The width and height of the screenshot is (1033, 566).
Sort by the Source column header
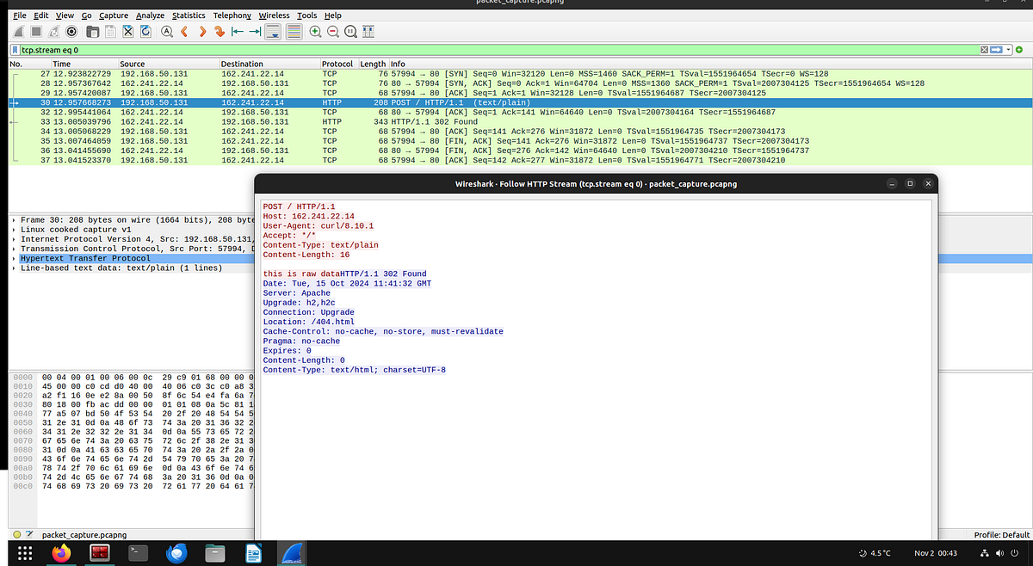tap(169, 64)
